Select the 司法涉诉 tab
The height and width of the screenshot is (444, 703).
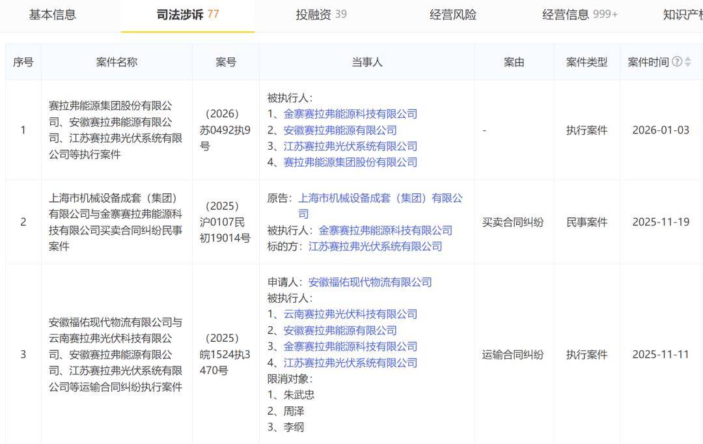pyautogui.click(x=187, y=14)
